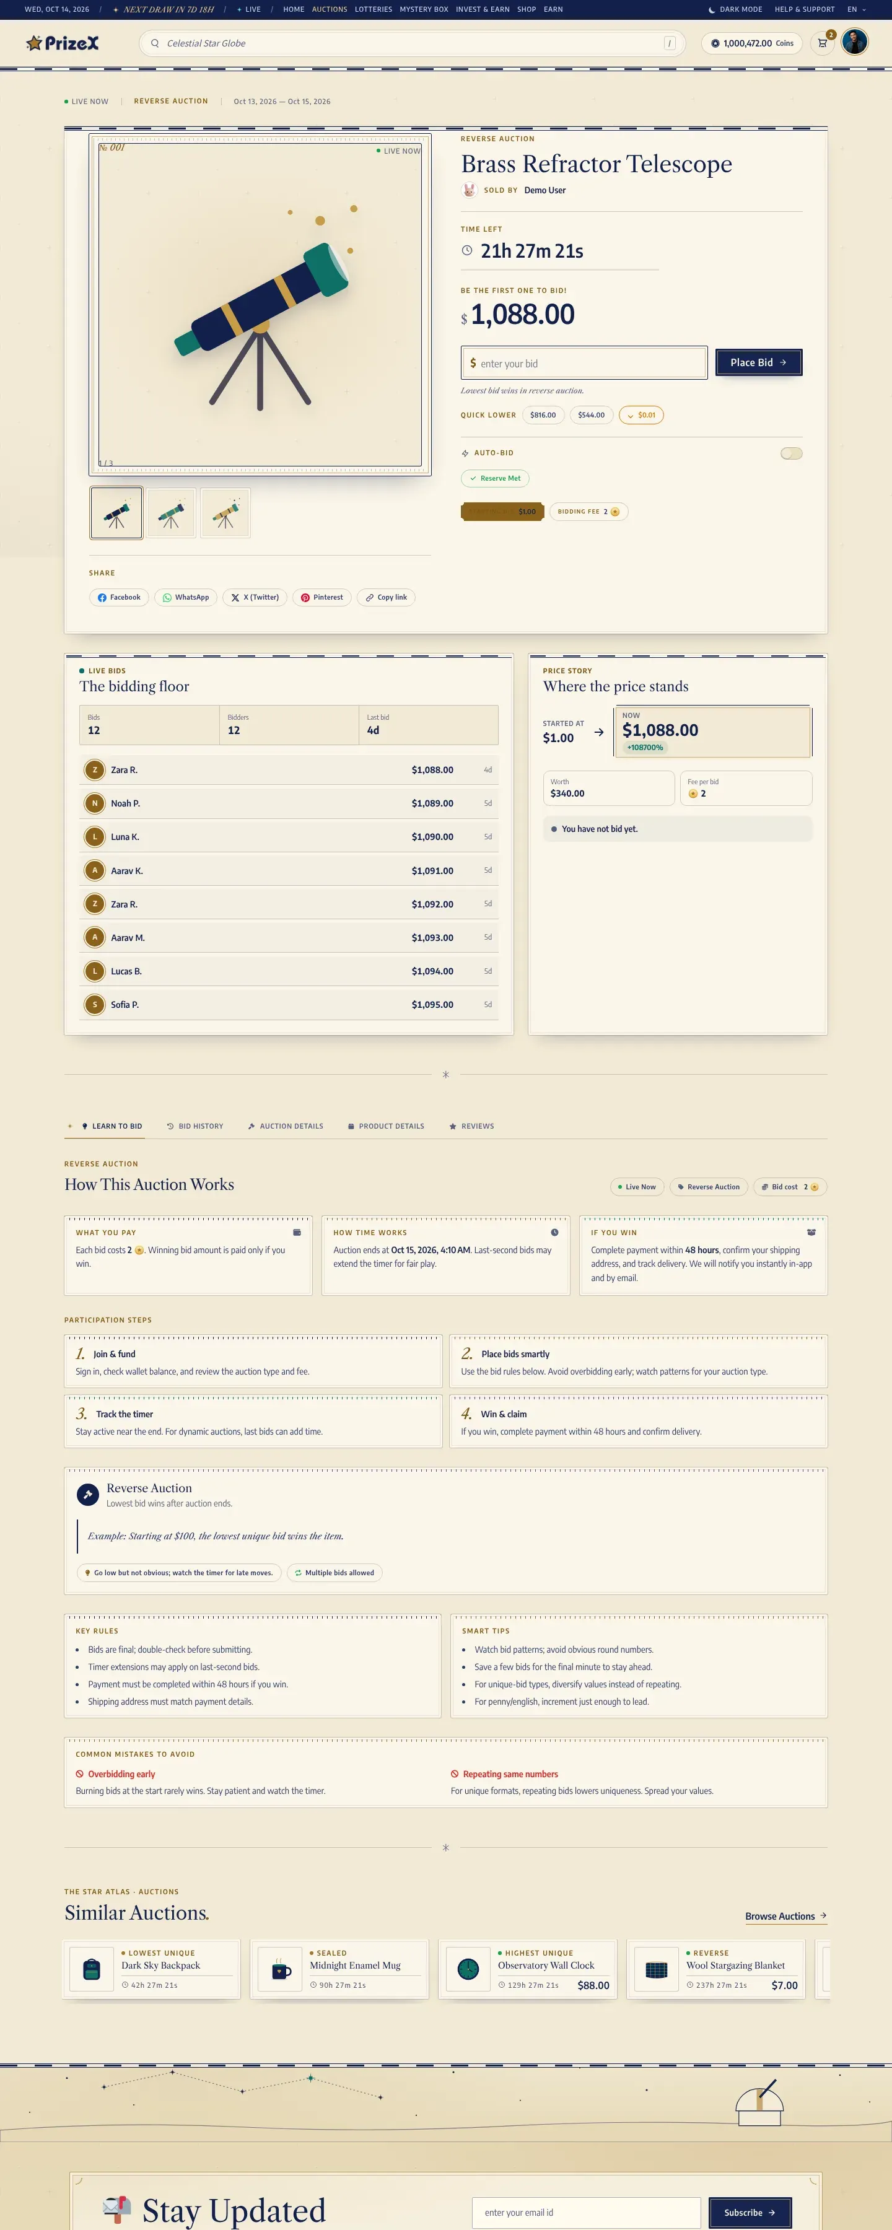Show the Reviews tab
Image resolution: width=892 pixels, height=2230 pixels.
coord(472,1126)
